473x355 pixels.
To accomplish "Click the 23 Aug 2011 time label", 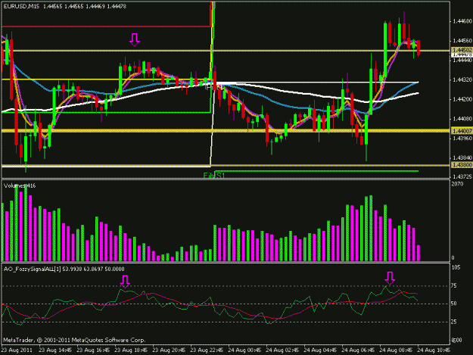I will tap(17, 350).
